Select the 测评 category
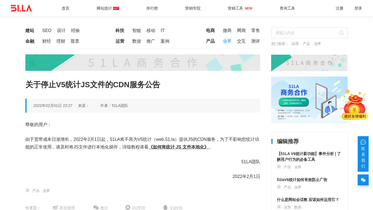Screen dimensions: 373x210 256,41
